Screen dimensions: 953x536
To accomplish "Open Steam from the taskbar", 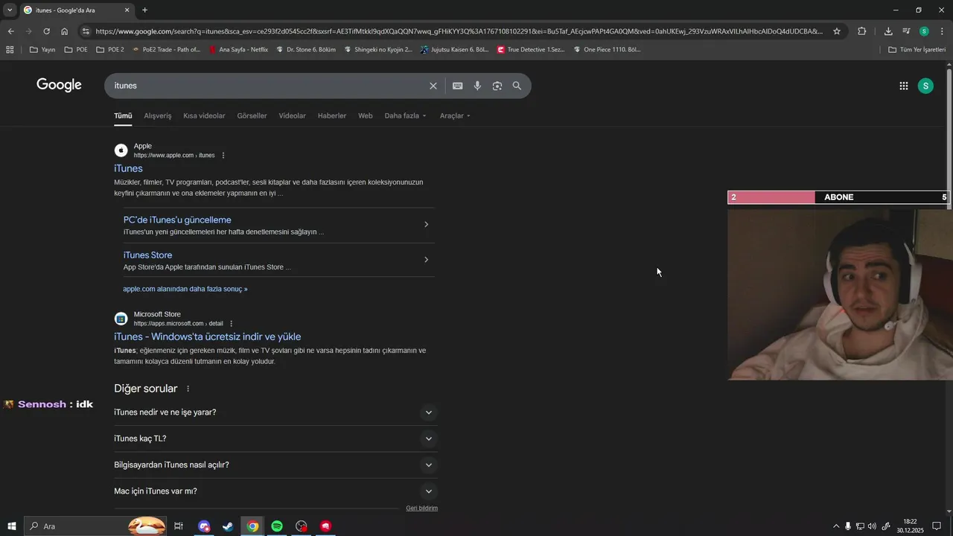I will click(229, 526).
